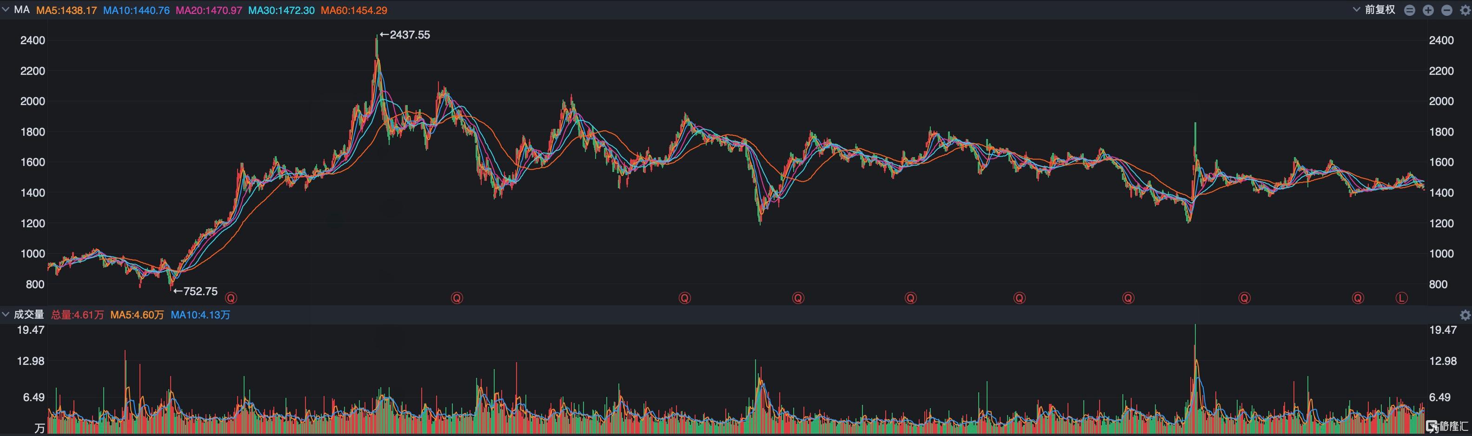The image size is (1472, 436).
Task: Click the 总量:4.61万 volume label
Action: click(x=77, y=315)
